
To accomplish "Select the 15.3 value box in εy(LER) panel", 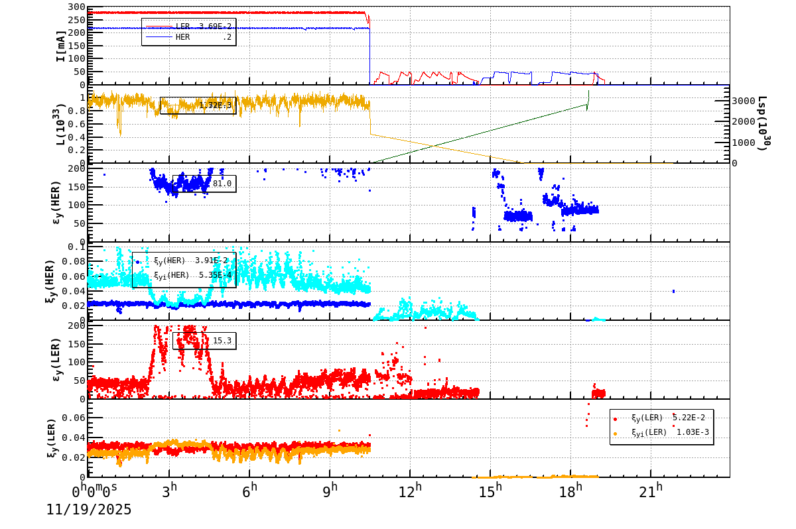I will pyautogui.click(x=204, y=341).
